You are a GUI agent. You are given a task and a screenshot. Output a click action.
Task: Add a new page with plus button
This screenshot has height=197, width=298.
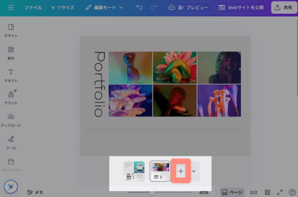click(x=181, y=171)
